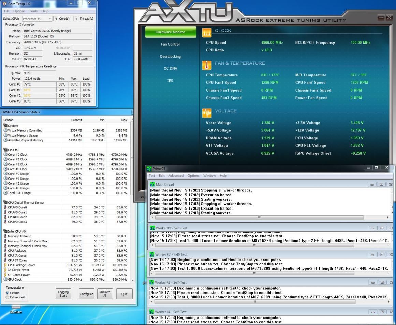Open Edit menu in Prime95
This screenshot has width=396, height=325.
point(162,176)
